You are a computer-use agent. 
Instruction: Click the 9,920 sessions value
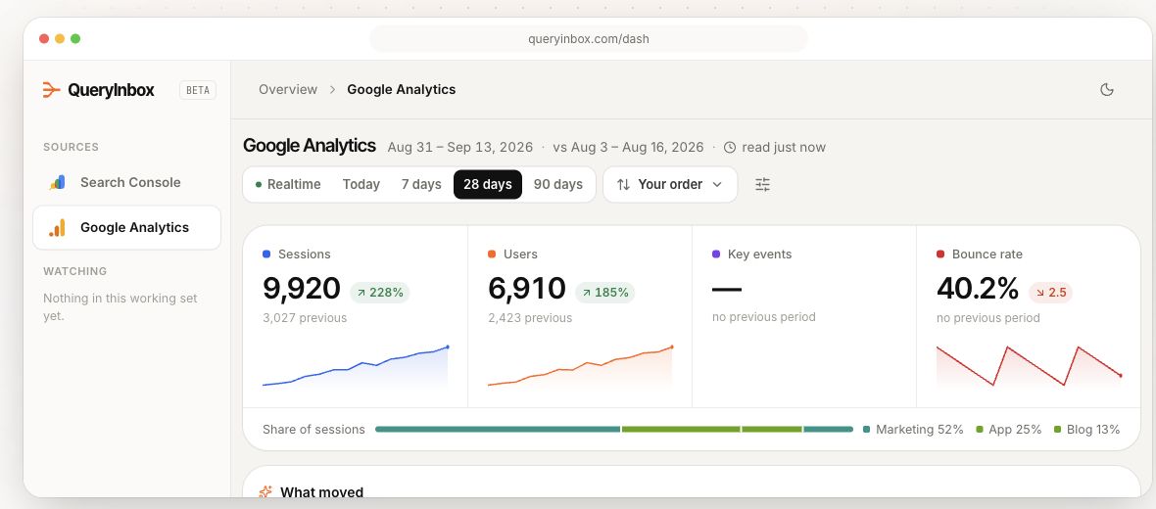[x=302, y=289]
